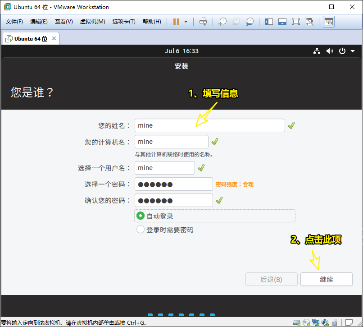Open the Ubuntu system menu arrow
363x327 pixels.
[353, 51]
